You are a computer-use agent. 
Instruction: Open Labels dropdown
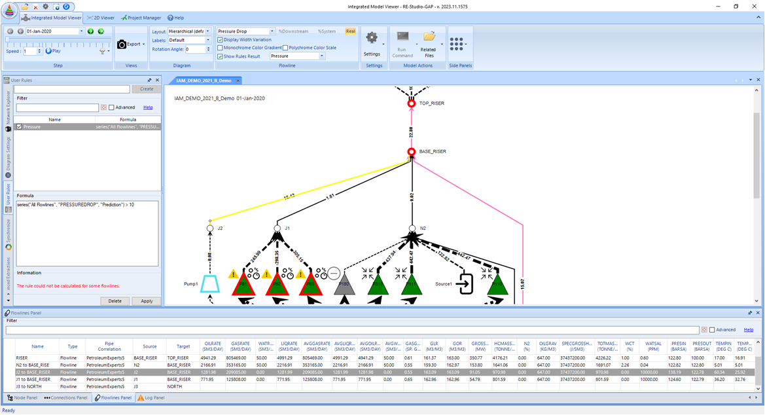point(208,41)
